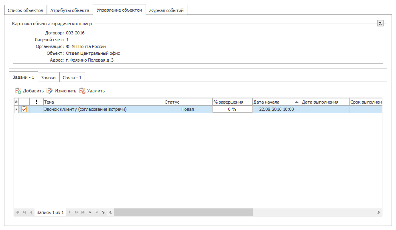The image size is (396, 230).
Task: Click the Срок выполнения column header
Action: coord(366,102)
